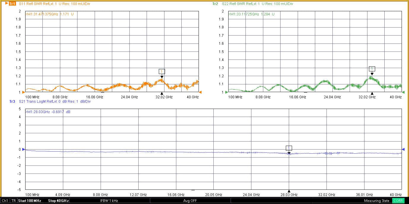
Task: Click marker 1 box on S21 trace
Action: click(289, 148)
